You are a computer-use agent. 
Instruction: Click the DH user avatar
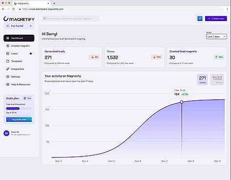(x=6, y=133)
